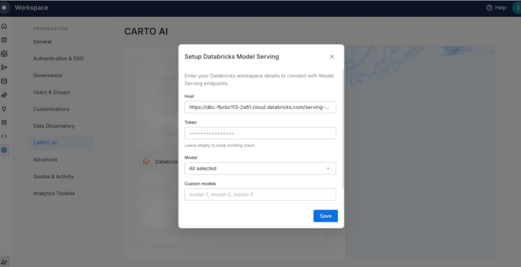Close the Setup Databricks Model Serving dialog
This screenshot has width=521, height=267.
click(331, 57)
